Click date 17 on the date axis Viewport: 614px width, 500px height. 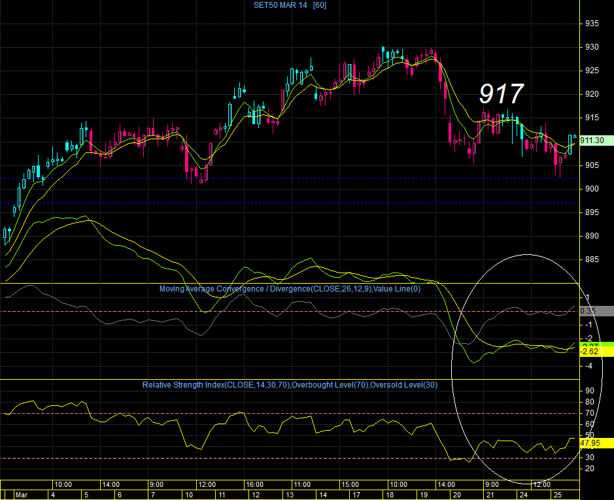pyautogui.click(x=356, y=495)
